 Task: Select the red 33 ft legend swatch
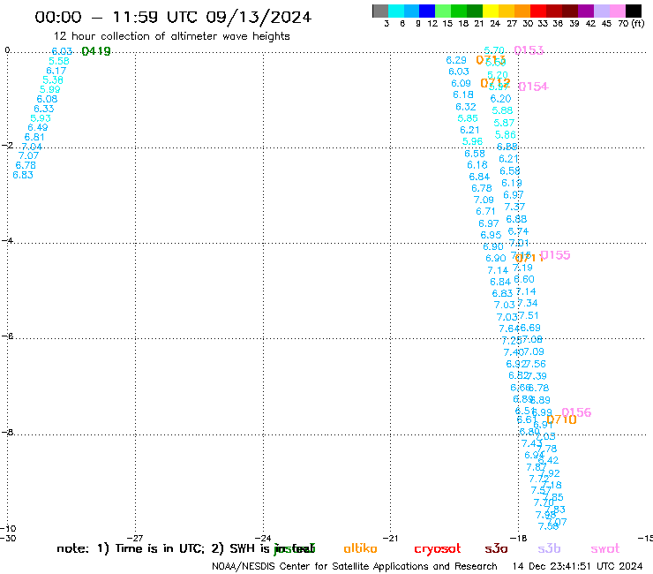(x=538, y=11)
